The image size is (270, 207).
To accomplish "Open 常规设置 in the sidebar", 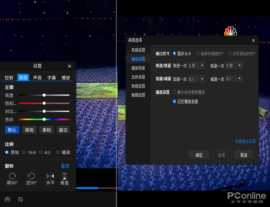I will coord(138,50).
